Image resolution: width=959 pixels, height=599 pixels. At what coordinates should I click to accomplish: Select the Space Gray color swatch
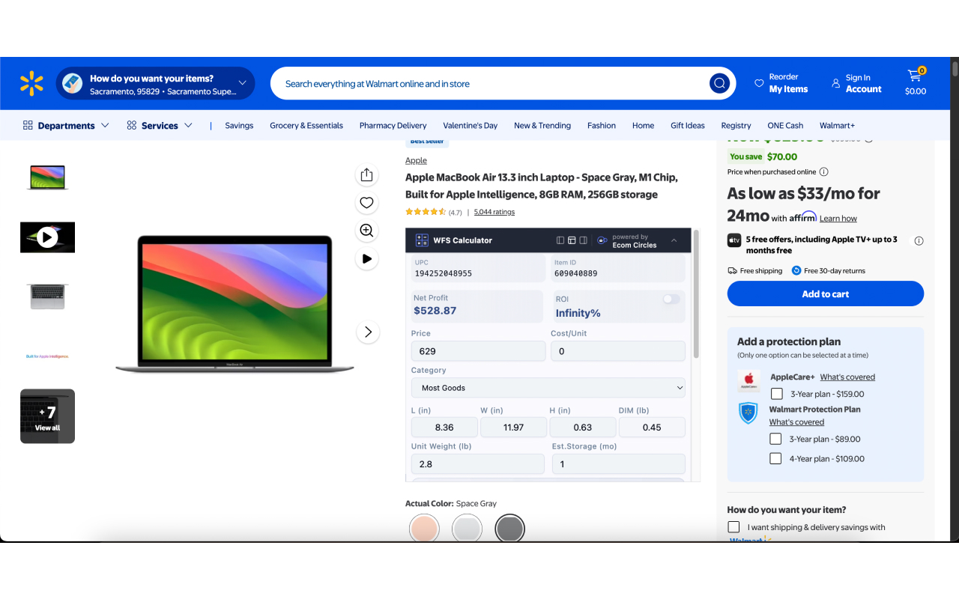click(509, 528)
